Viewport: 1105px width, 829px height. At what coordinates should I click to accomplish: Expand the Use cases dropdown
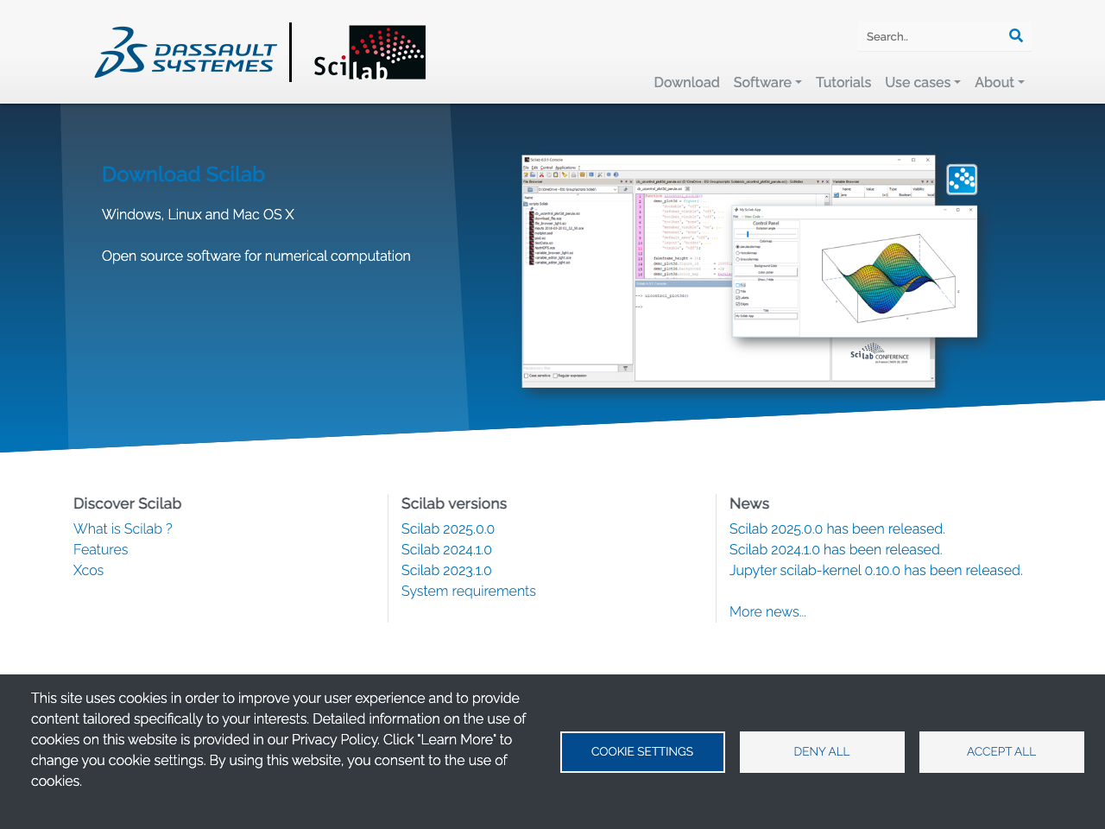923,82
